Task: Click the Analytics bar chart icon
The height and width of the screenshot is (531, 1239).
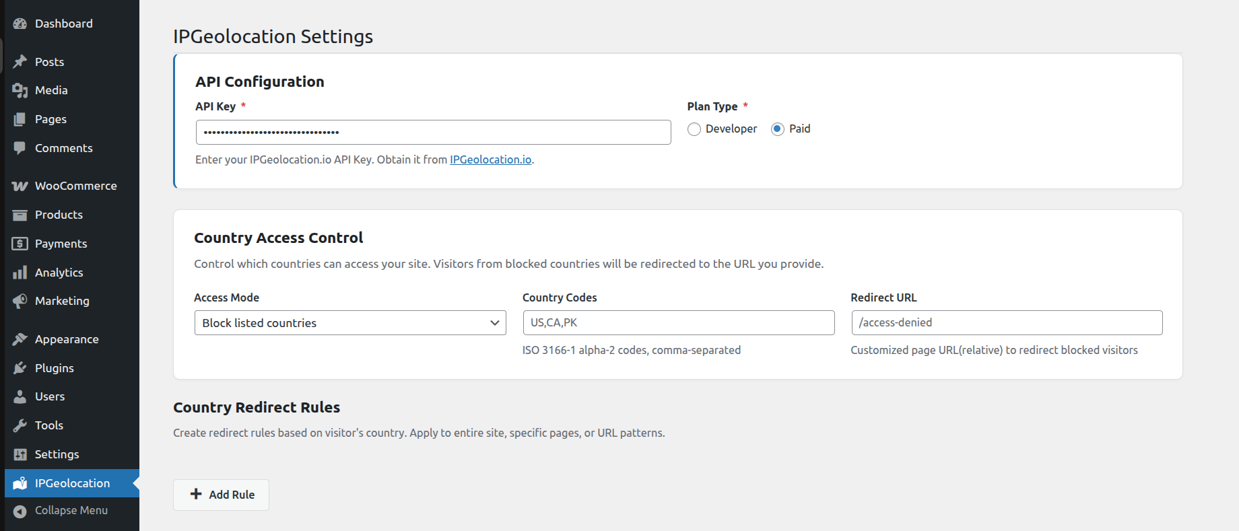Action: (20, 273)
